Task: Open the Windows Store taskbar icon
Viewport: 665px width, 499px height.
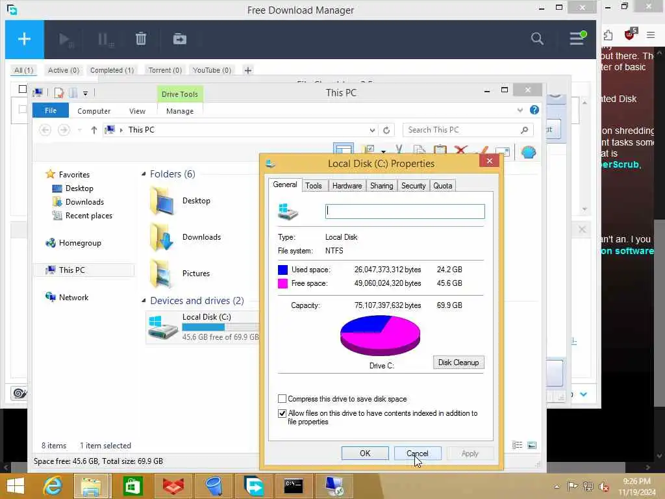Action: (132, 486)
